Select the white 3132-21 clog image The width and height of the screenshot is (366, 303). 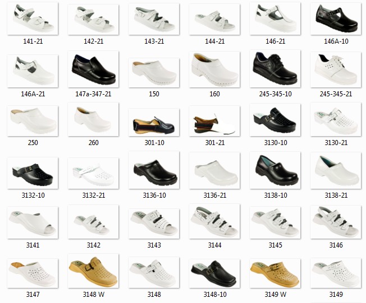point(93,173)
